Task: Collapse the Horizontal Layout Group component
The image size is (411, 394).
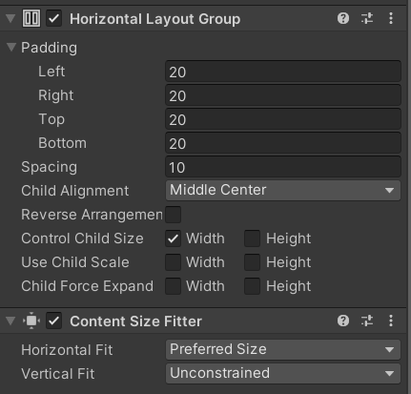Action: (x=10, y=18)
